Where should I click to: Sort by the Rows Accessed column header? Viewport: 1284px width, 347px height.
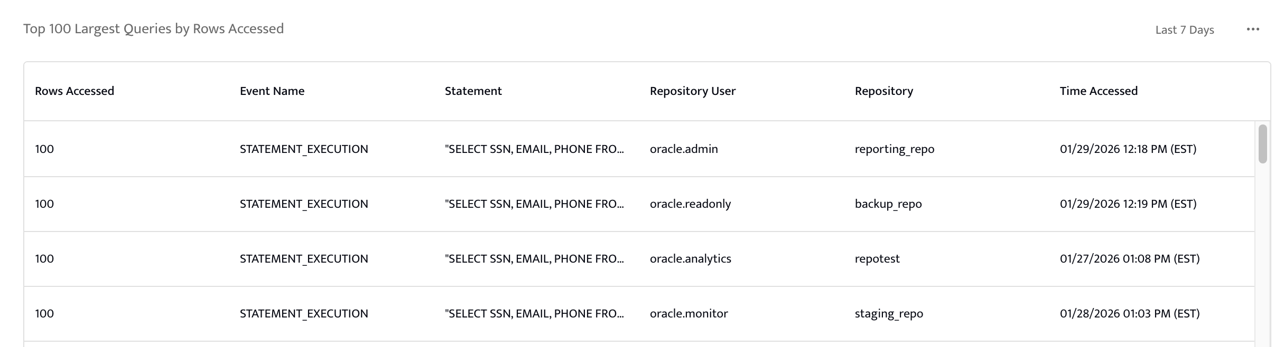pyautogui.click(x=75, y=91)
